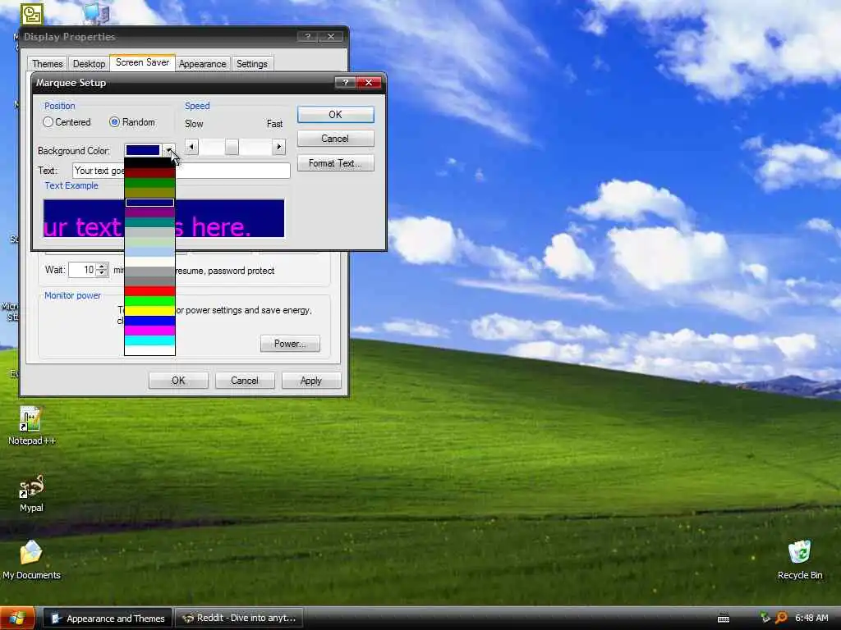Click the on-screen keyboard tray icon
The height and width of the screenshot is (630, 841).
724,619
